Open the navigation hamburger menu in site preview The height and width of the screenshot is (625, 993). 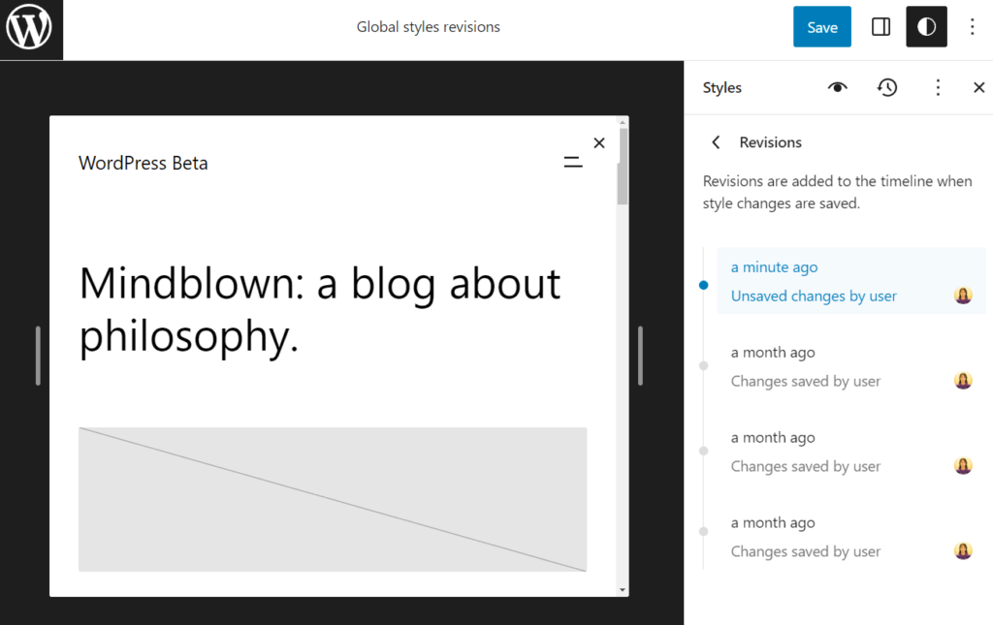pos(573,161)
